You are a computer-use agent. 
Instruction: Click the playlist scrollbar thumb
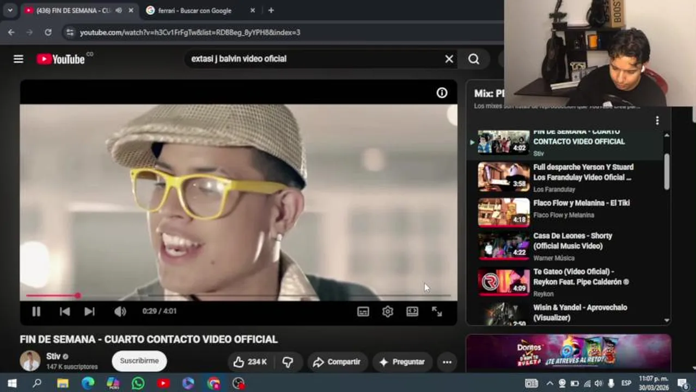[x=667, y=171]
